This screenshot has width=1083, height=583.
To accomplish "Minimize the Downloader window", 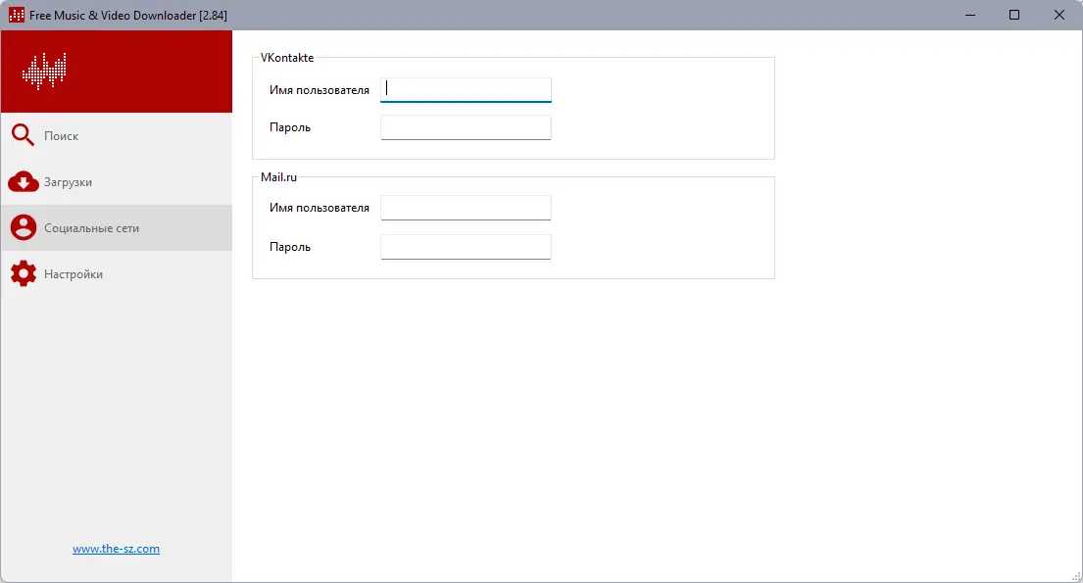I will [x=969, y=15].
